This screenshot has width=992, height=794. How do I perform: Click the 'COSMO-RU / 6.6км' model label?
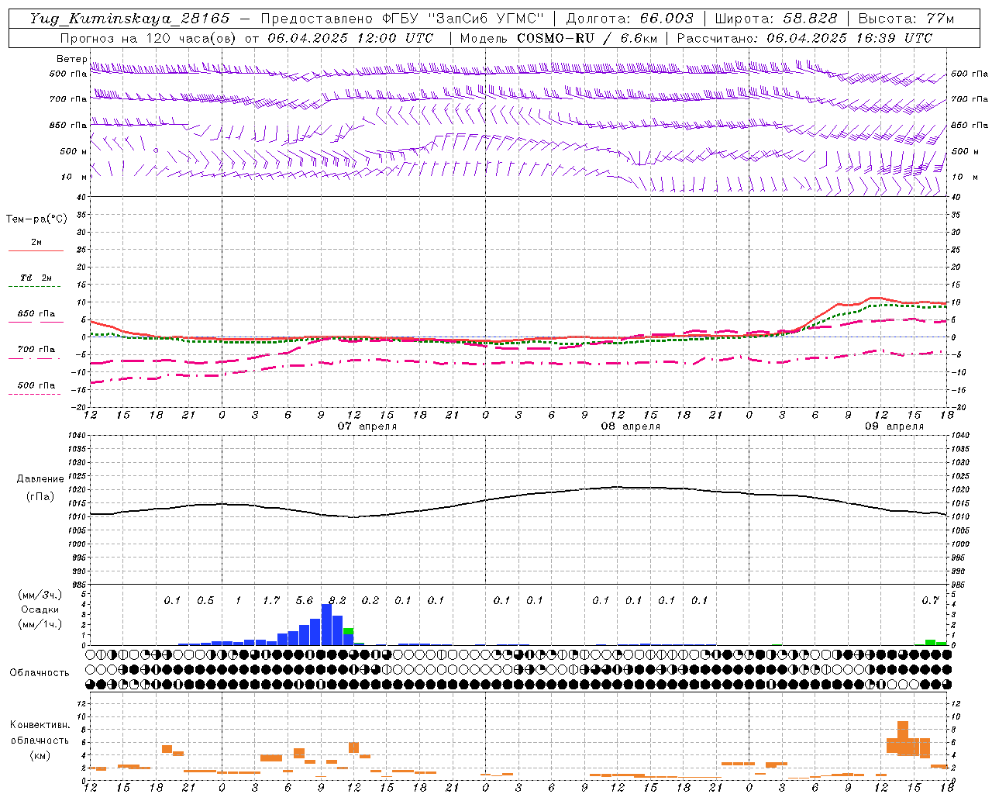point(587,38)
